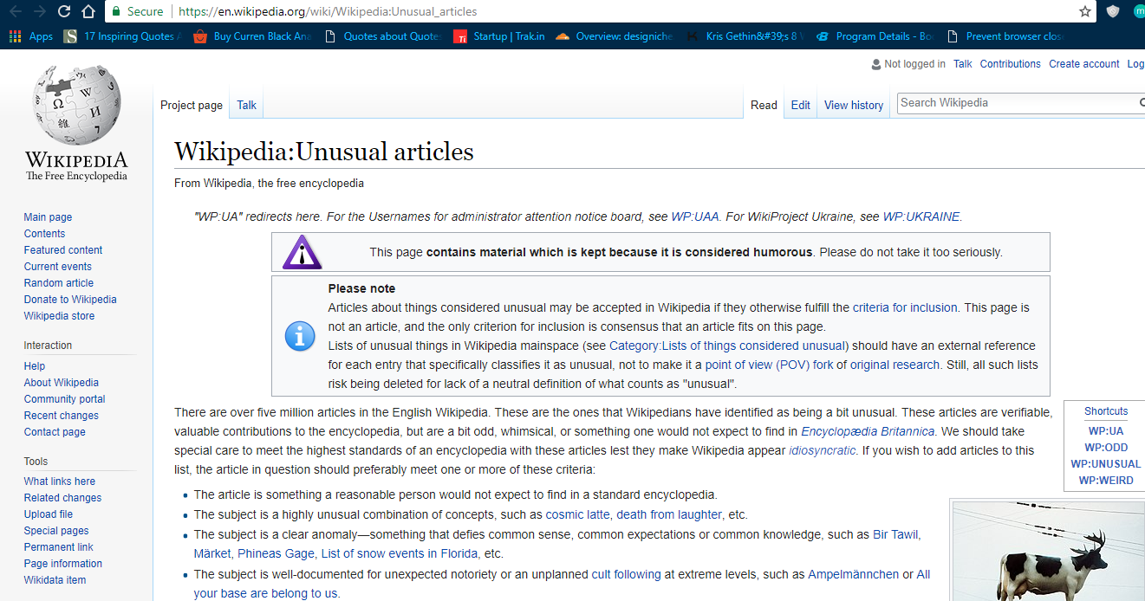Viewport: 1145px width, 601px height.
Task: Open the 'criteria for inclusion' link
Action: pos(905,307)
